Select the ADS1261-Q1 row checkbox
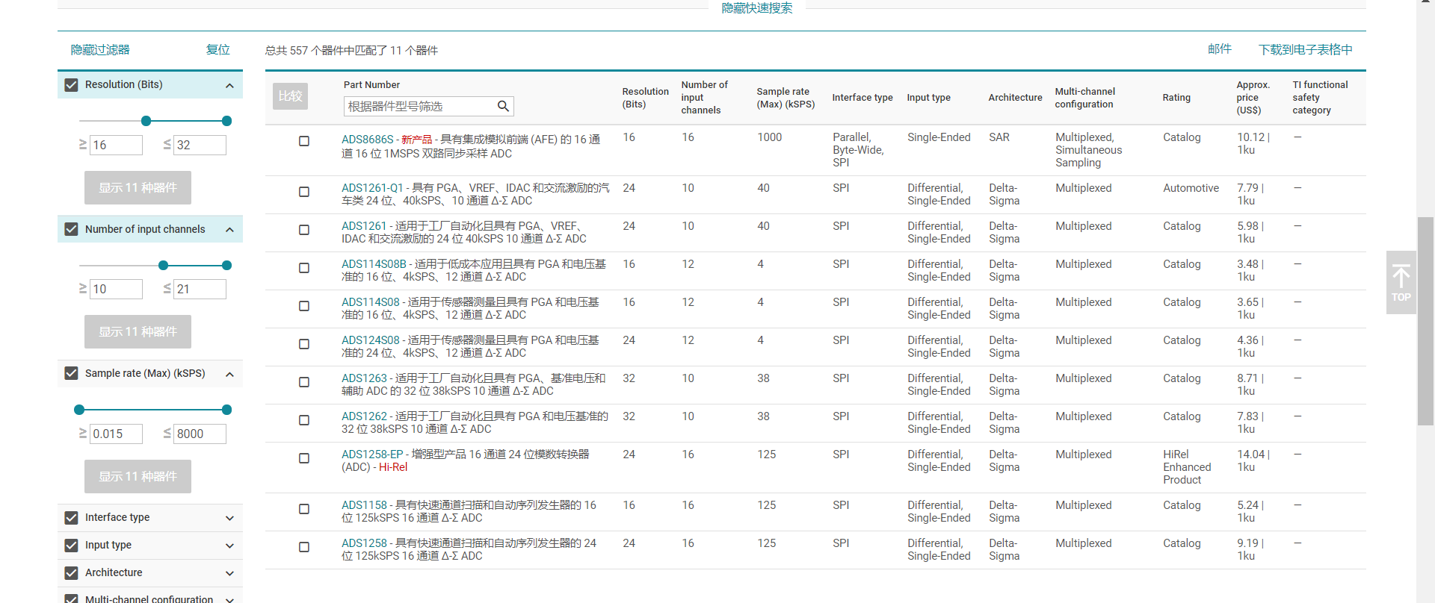Screen dimensions: 1435x603 tap(304, 192)
